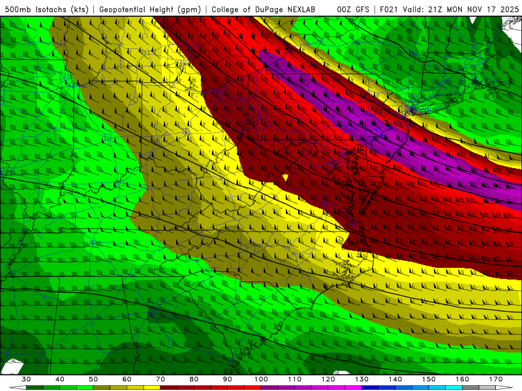Click the '500mb Isotachs (kts)' title text
Viewport: 522px width, 391px height.
[x=47, y=10]
